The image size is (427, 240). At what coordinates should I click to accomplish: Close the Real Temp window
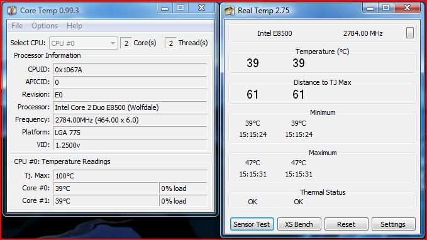[407, 8]
